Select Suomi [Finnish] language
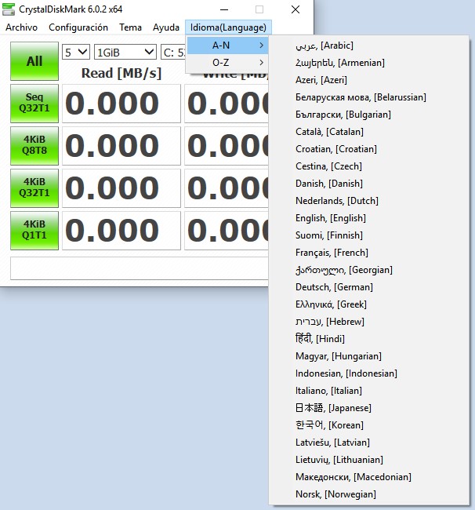The image size is (475, 510). 369,235
